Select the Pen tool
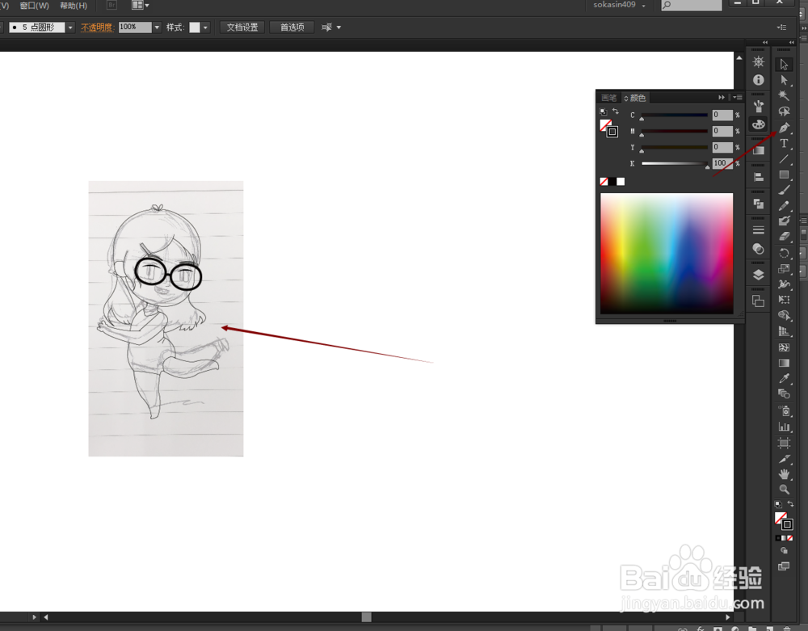Viewport: 808px width, 631px height. [784, 127]
